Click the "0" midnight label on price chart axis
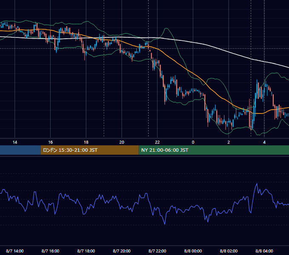Viewport: 289px width, 255px height. (193, 142)
